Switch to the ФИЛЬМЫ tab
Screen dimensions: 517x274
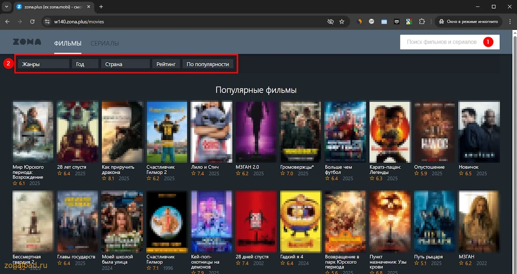[68, 43]
